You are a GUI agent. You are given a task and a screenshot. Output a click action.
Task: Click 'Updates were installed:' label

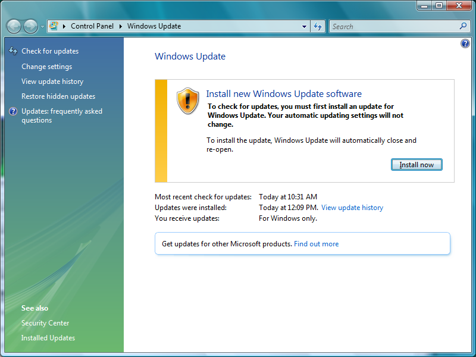click(190, 208)
